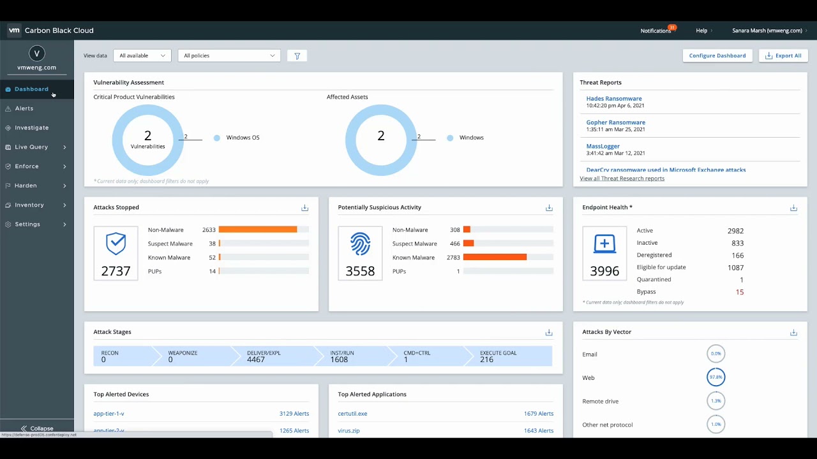
Task: Select Enforce in sidebar
Action: 37,166
